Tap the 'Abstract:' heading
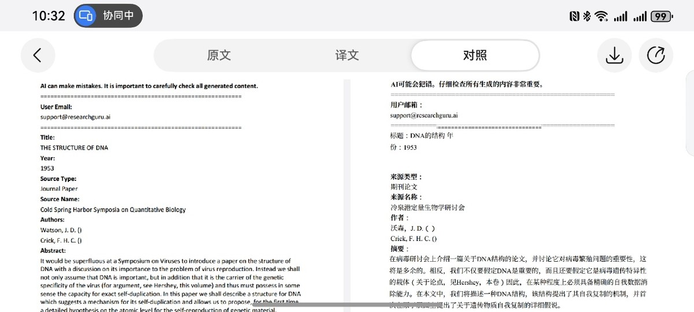This screenshot has width=694, height=312. click(x=53, y=251)
